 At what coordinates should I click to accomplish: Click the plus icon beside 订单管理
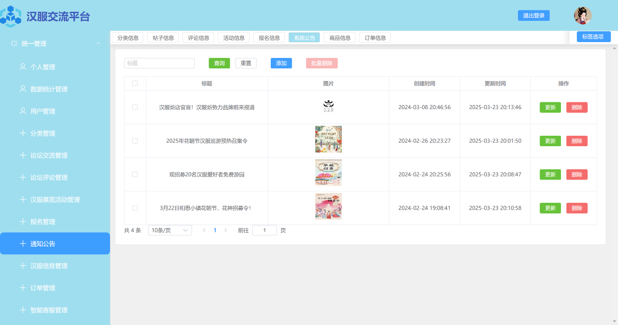[23, 288]
